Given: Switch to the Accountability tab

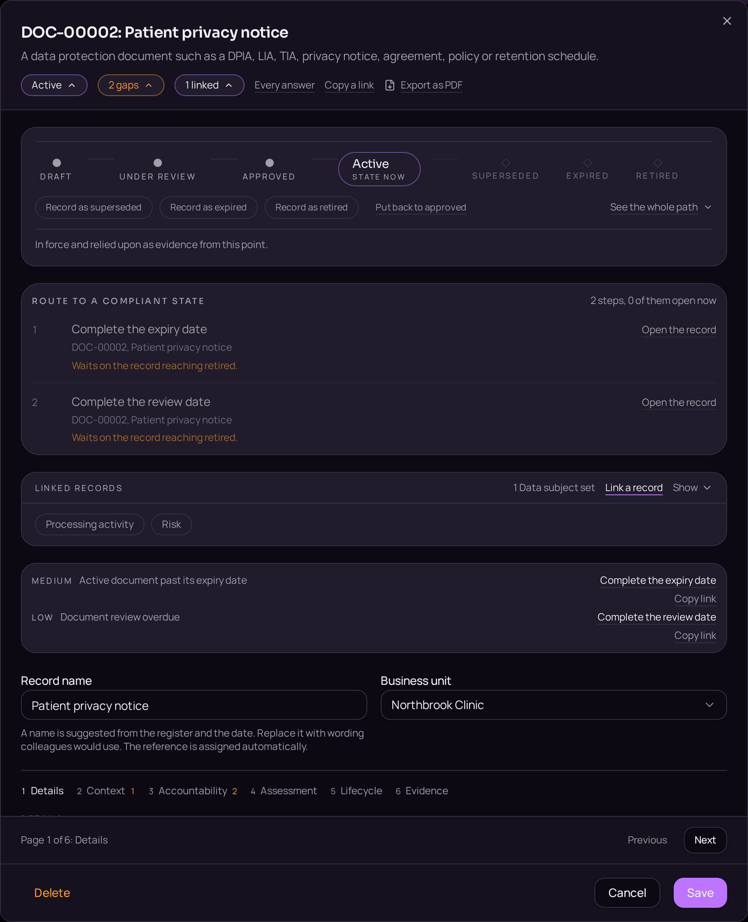Looking at the screenshot, I should (x=192, y=790).
